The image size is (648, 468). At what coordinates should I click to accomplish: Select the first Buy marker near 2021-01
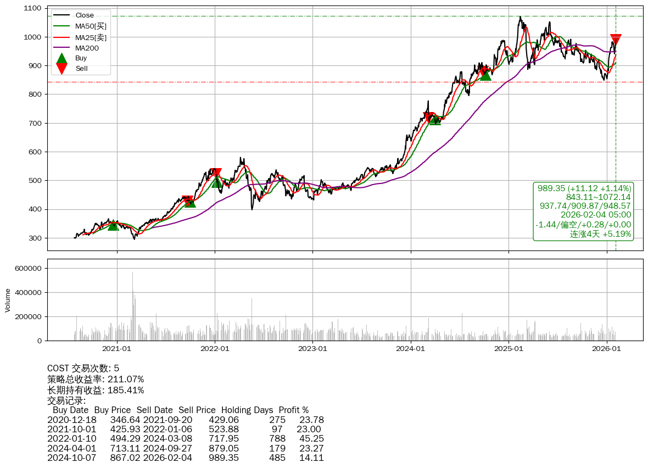[113, 225]
